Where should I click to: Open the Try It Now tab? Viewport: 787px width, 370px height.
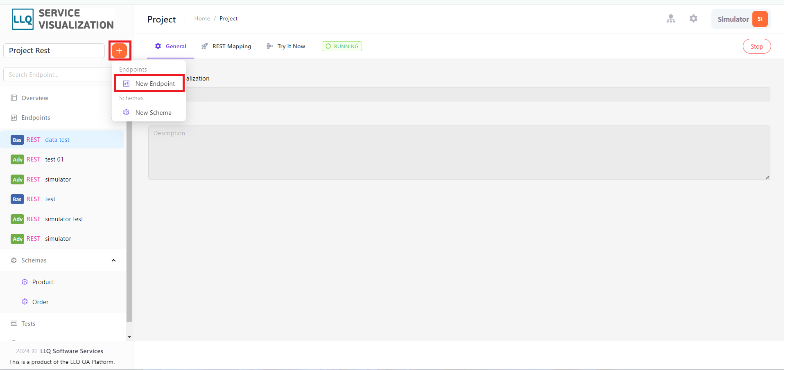click(x=286, y=46)
